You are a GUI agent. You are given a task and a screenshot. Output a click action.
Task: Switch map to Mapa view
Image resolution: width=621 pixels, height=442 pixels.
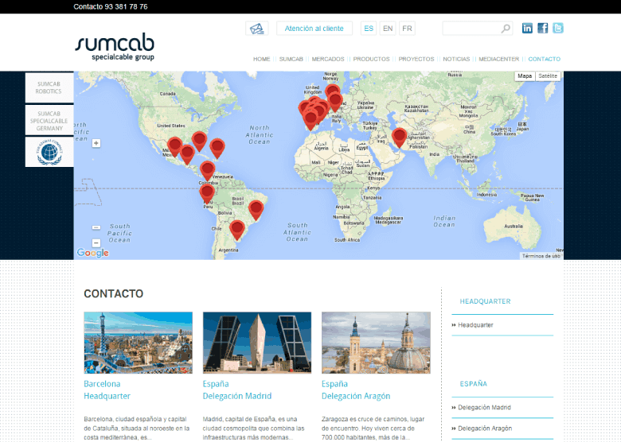pos(525,76)
